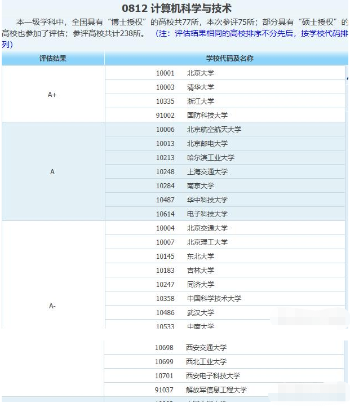Screen dimensions: 350x407
Task: Click the 评估结果 column header
Action: (x=53, y=58)
